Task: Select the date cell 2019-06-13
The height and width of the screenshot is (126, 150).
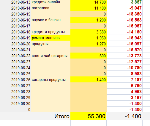Action: tap(15, 2)
